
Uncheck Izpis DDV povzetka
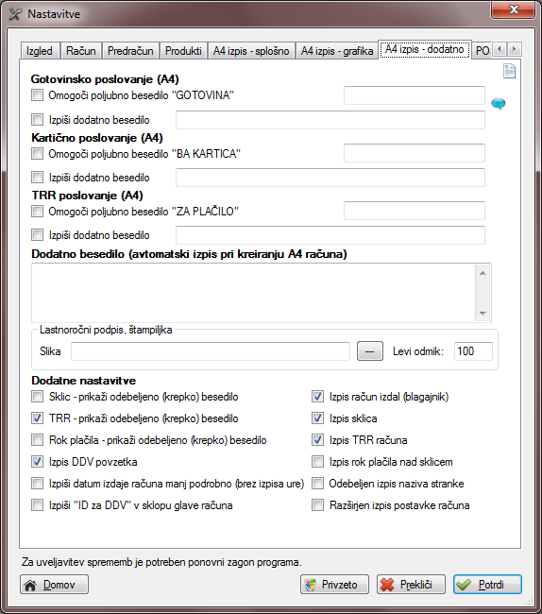[37, 462]
